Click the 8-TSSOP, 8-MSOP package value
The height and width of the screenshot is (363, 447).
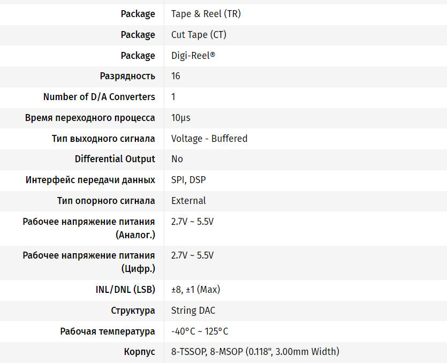click(255, 352)
